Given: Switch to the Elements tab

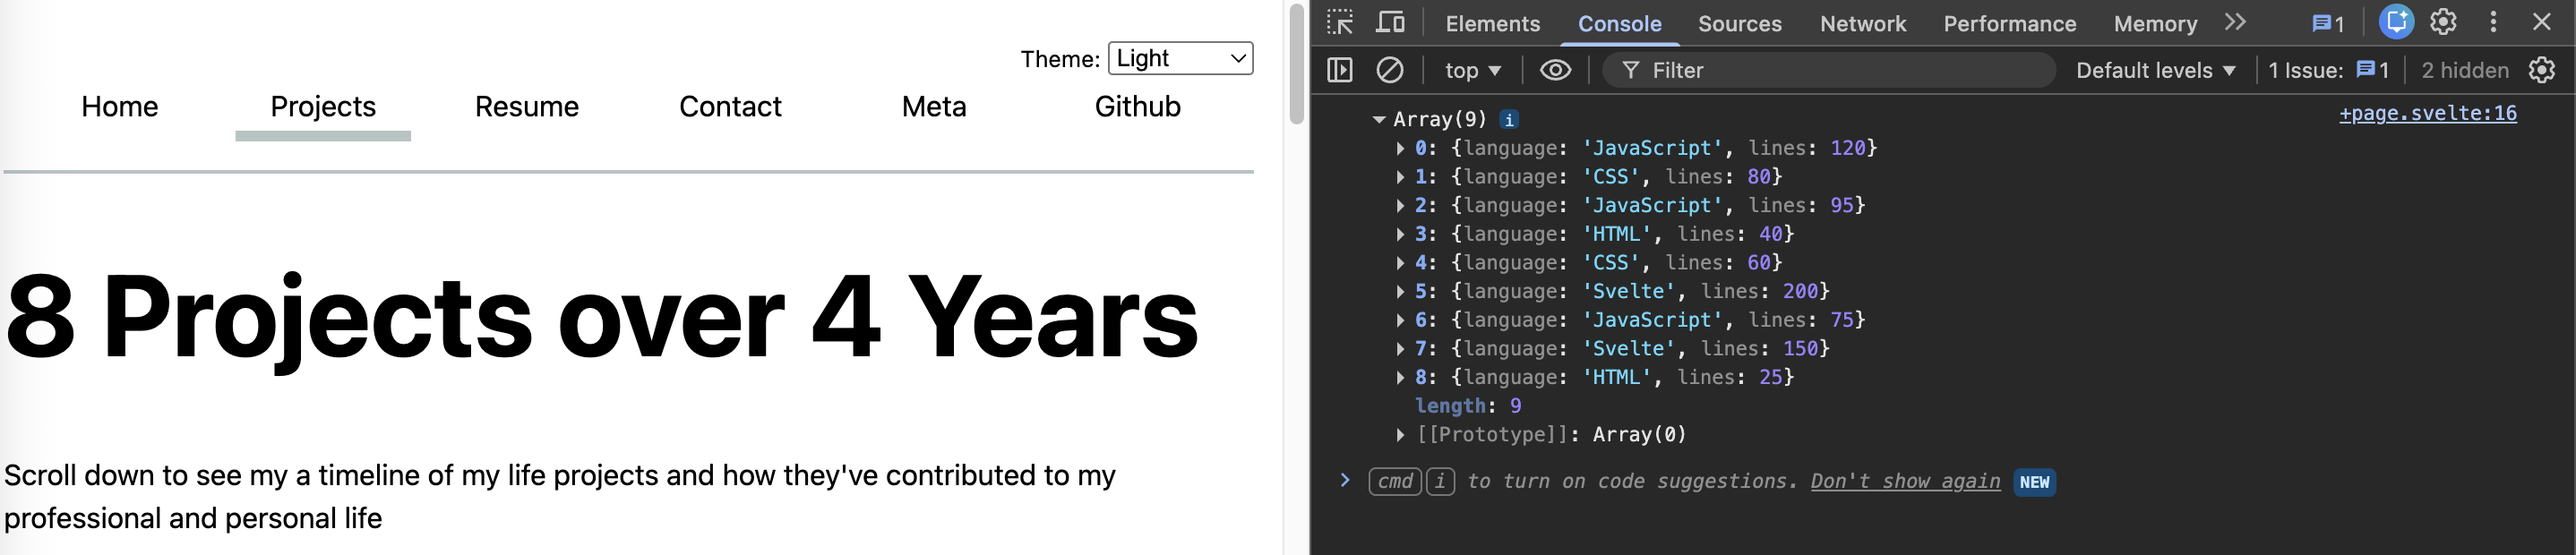Looking at the screenshot, I should 1492,24.
